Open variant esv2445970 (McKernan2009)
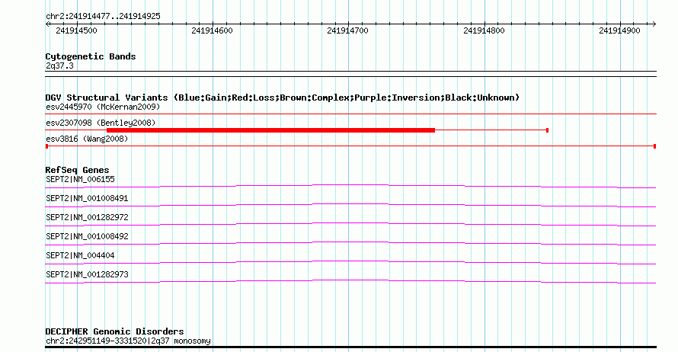Image resolution: width=678 pixels, height=352 pixels. point(103,107)
